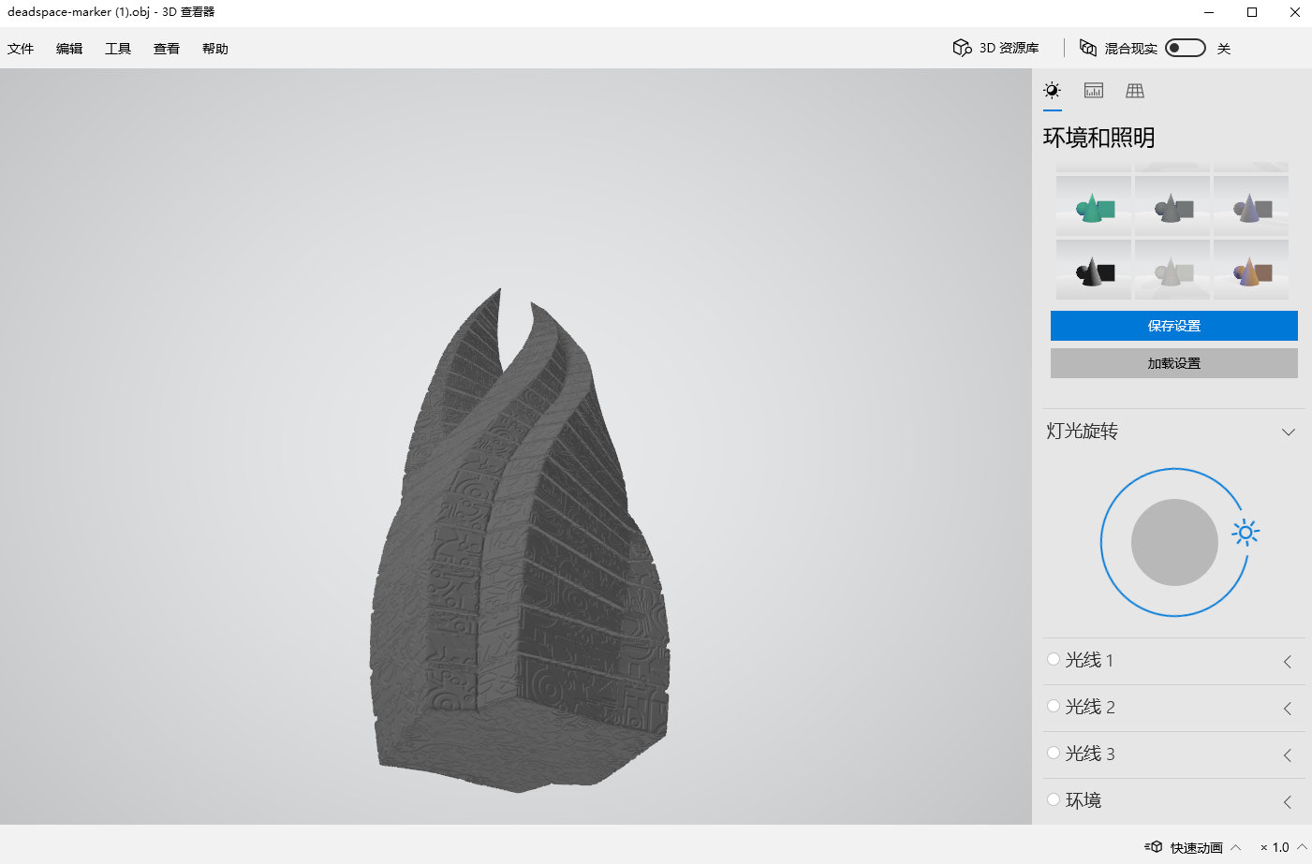Click the sun handle on light rotation dial
The width and height of the screenshot is (1312, 864).
click(1245, 533)
